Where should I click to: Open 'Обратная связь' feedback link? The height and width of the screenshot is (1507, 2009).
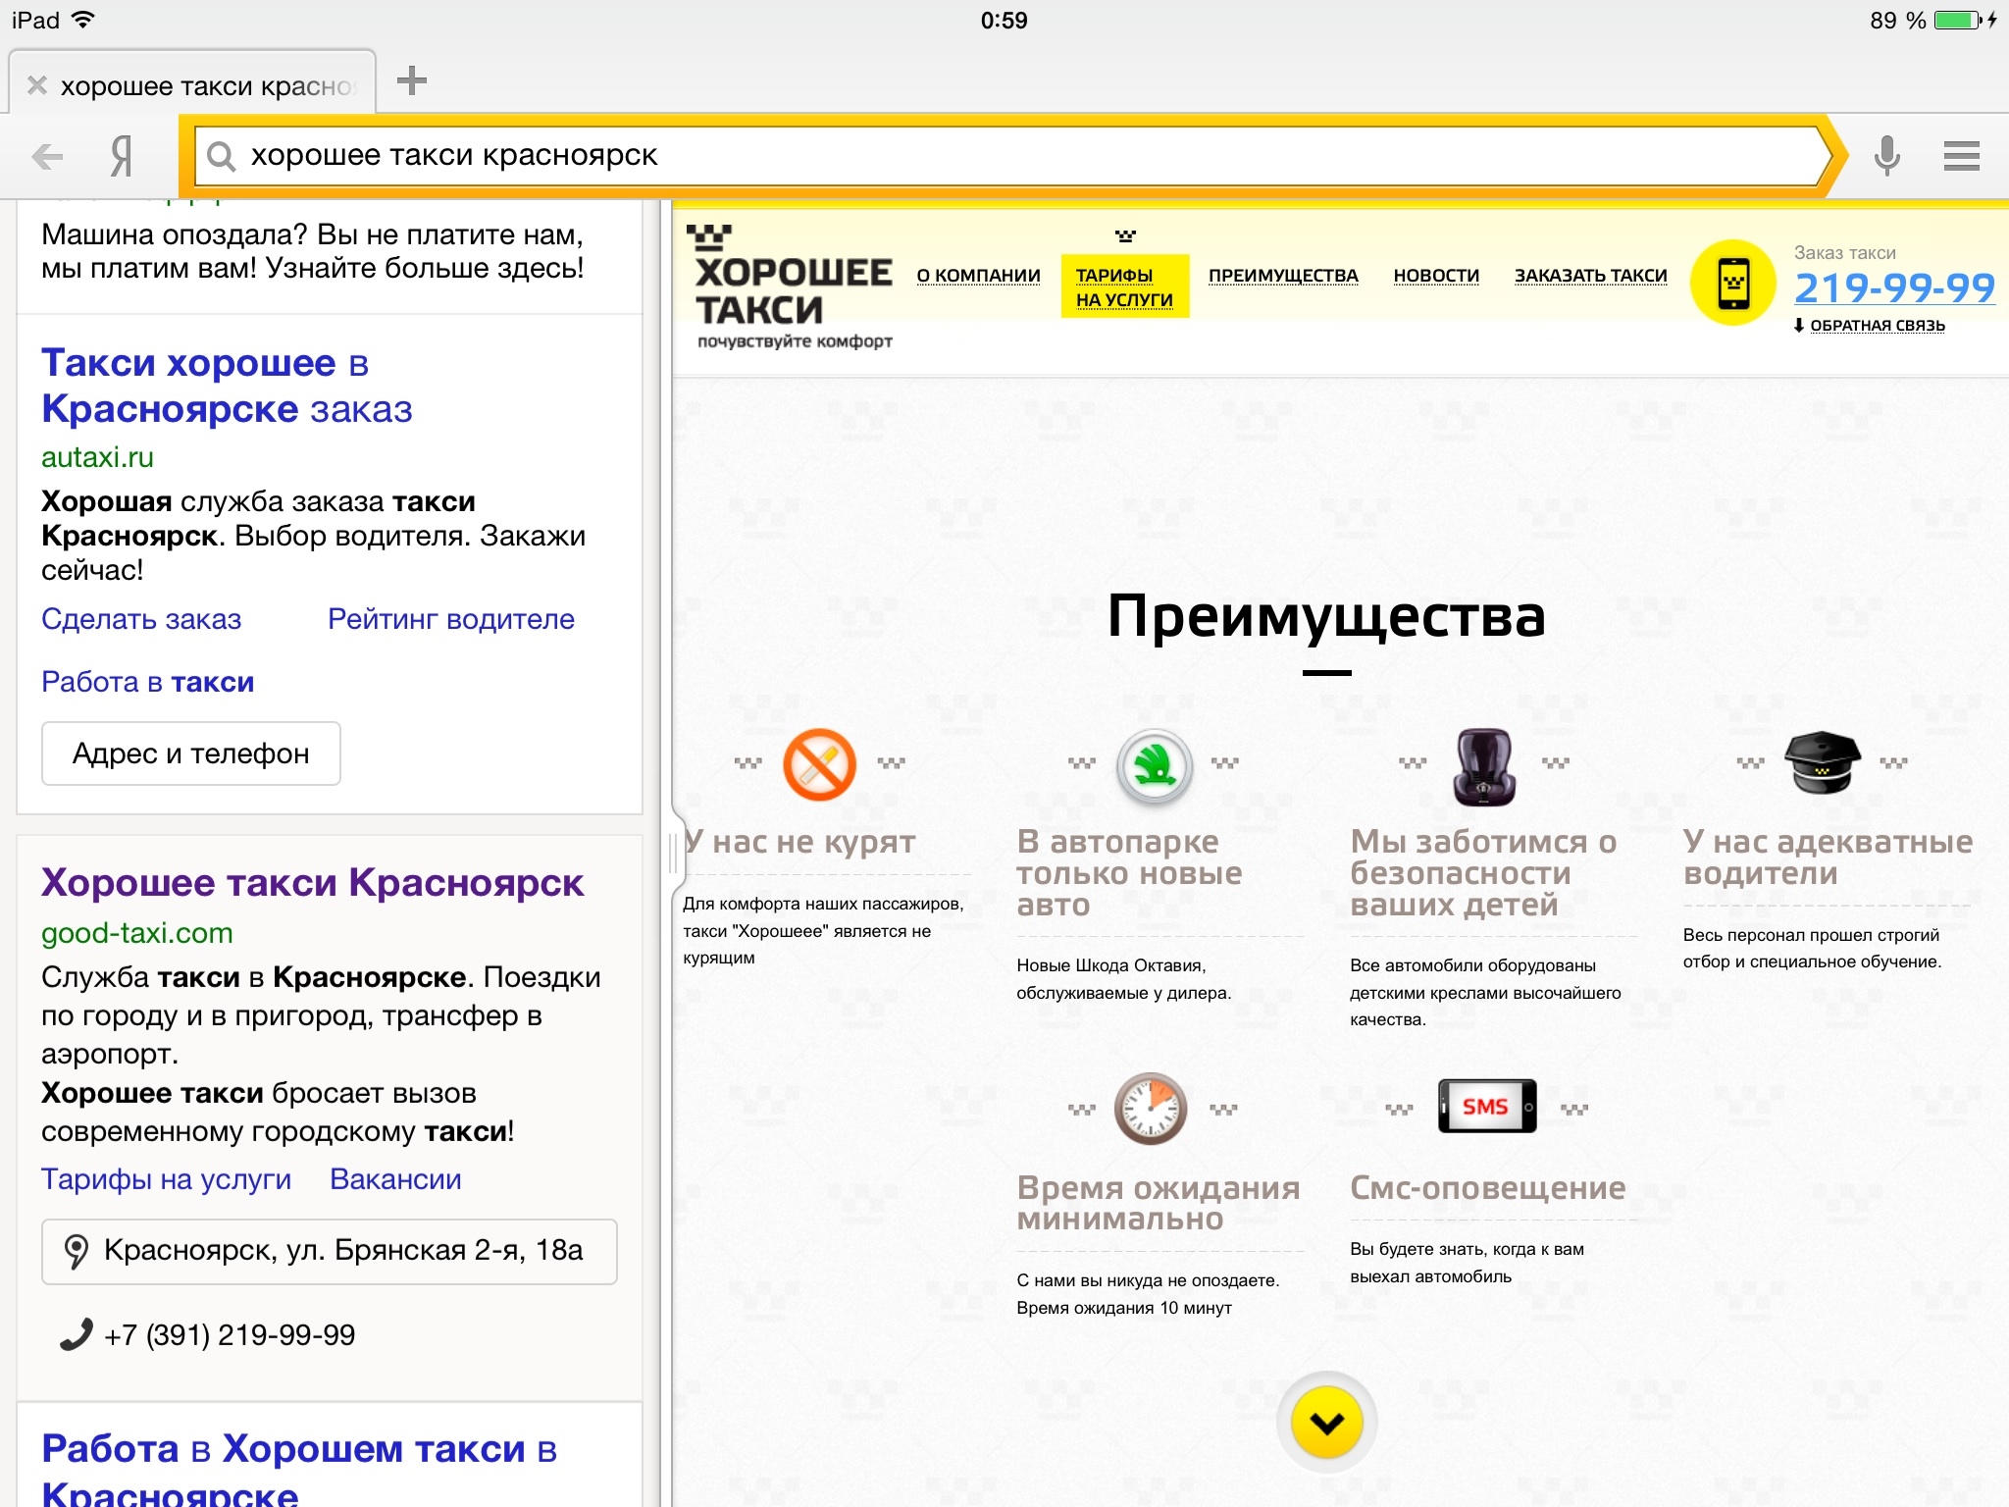(1878, 326)
